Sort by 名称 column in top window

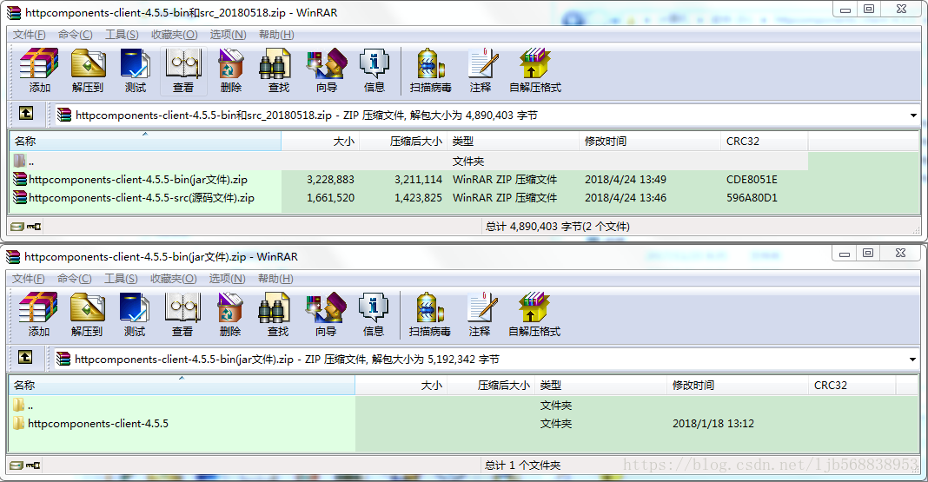145,142
